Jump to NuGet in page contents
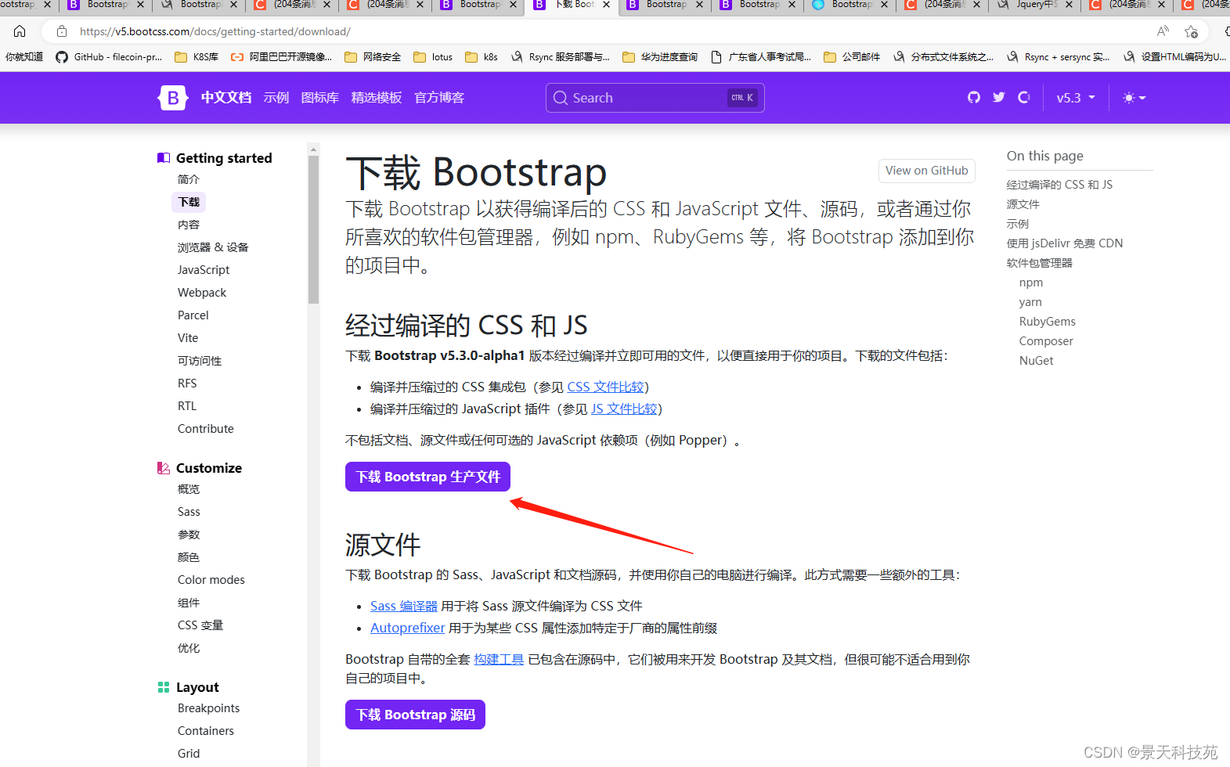1230x767 pixels. coord(1037,361)
